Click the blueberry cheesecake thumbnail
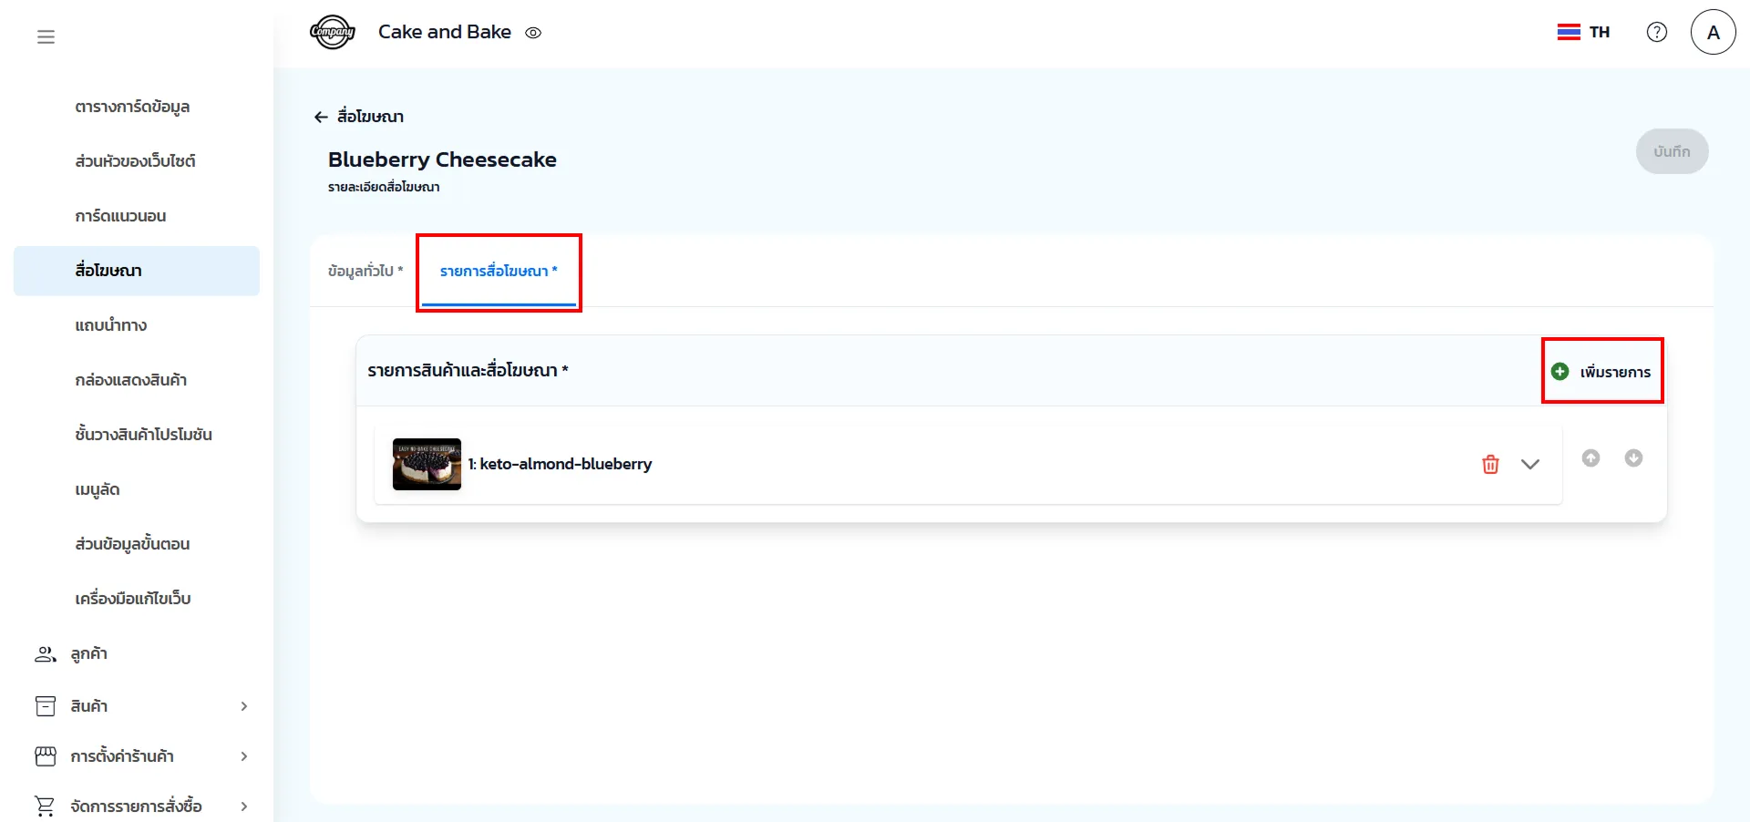The width and height of the screenshot is (1750, 822). (x=427, y=464)
